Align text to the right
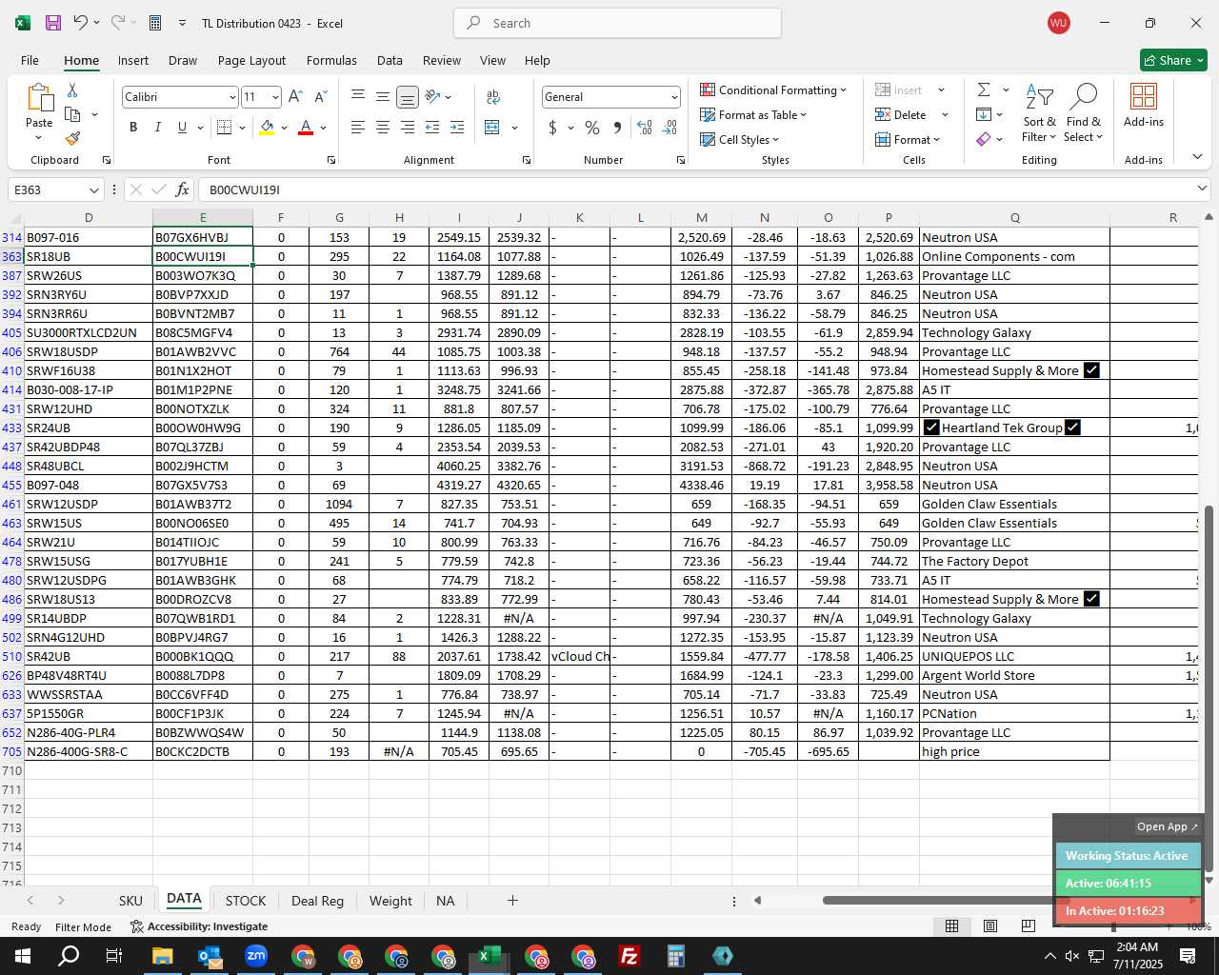 (x=407, y=127)
